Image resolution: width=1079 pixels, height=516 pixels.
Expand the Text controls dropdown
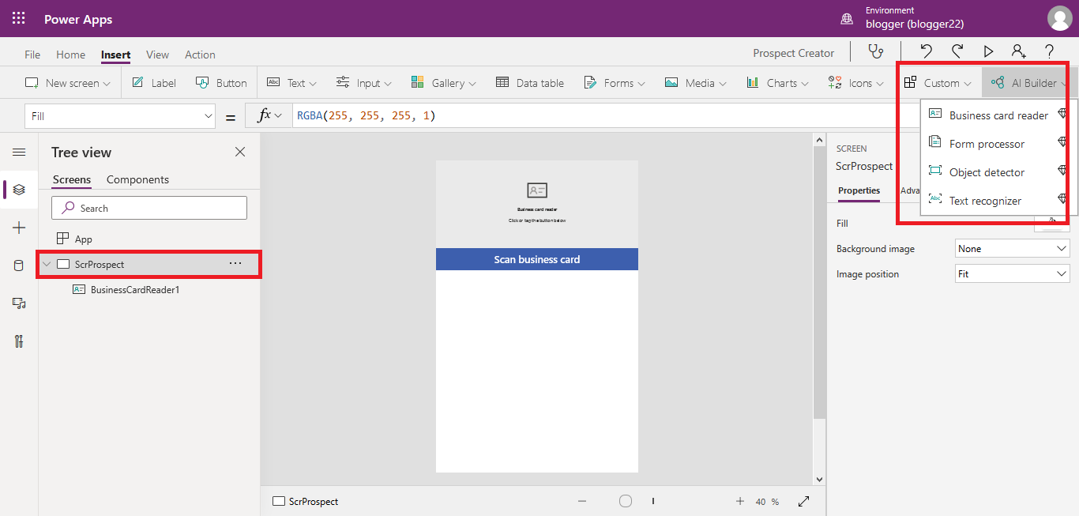point(291,83)
